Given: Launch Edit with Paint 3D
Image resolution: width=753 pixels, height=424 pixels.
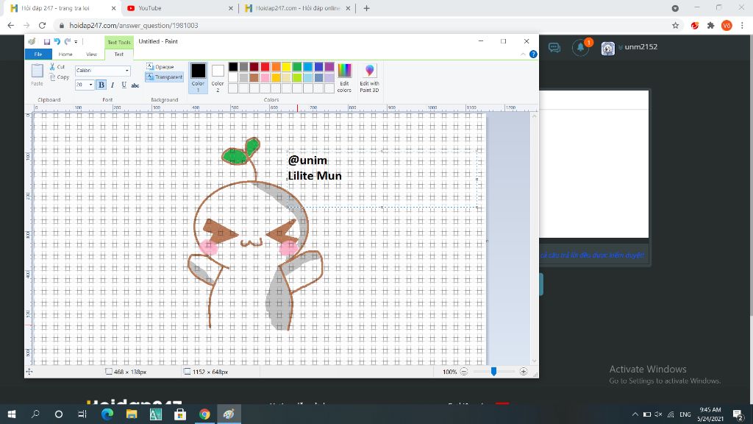Looking at the screenshot, I should coord(369,77).
